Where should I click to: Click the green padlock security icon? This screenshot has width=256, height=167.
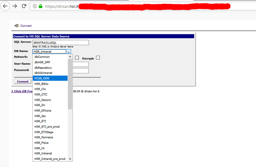click(x=41, y=6)
